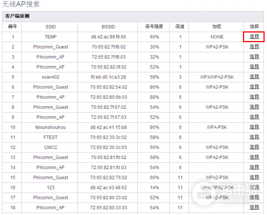This screenshot has height=215, width=267.
Task: Connect to Phicomm_Guest in row 8
Action: coord(254,107)
